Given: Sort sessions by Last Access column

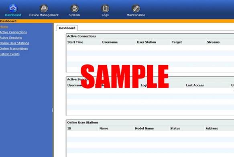Looking at the screenshot, I should point(195,85).
